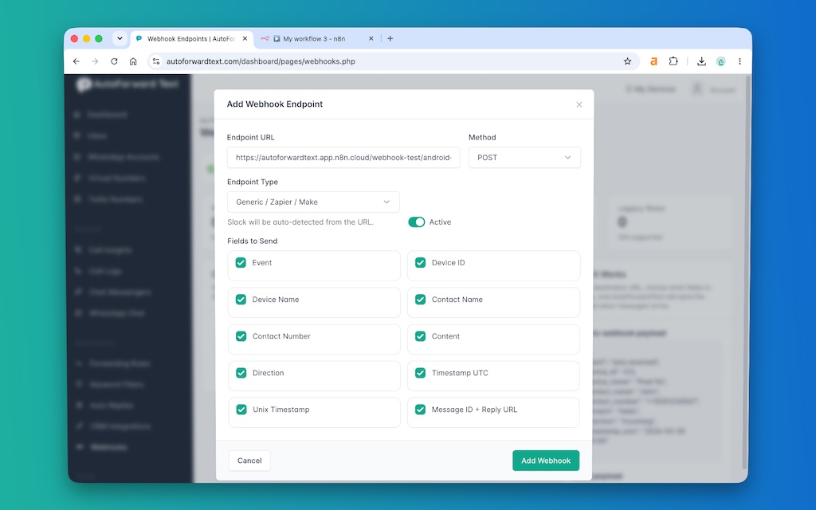This screenshot has height=510, width=816.
Task: Show browser downloads
Action: click(701, 61)
